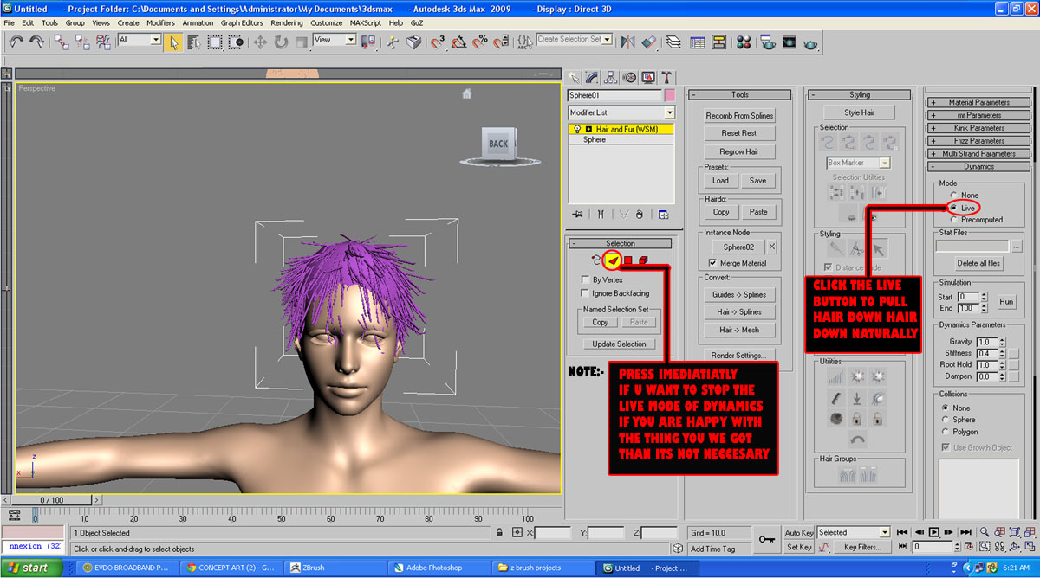The height and width of the screenshot is (578, 1040).
Task: Click the Regrow Hair button
Action: (x=739, y=151)
